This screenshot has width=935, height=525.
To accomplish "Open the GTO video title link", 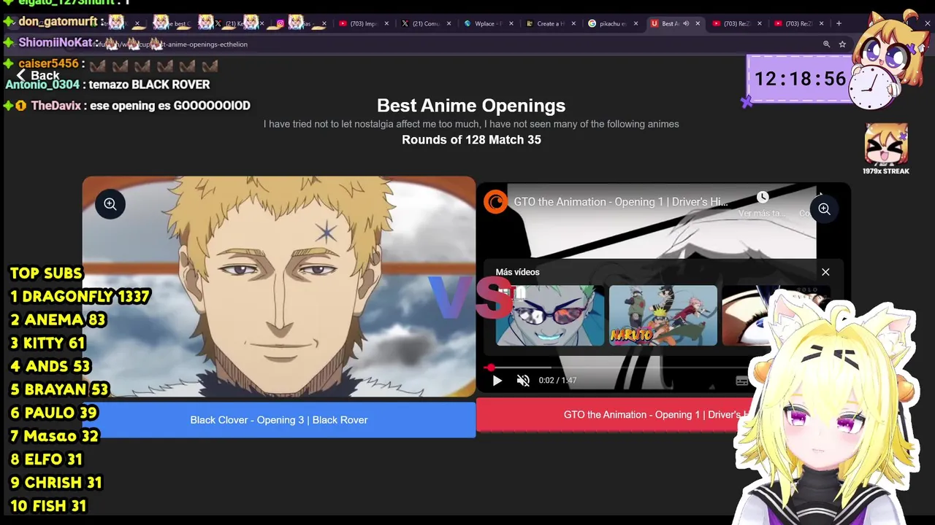I will (x=621, y=202).
